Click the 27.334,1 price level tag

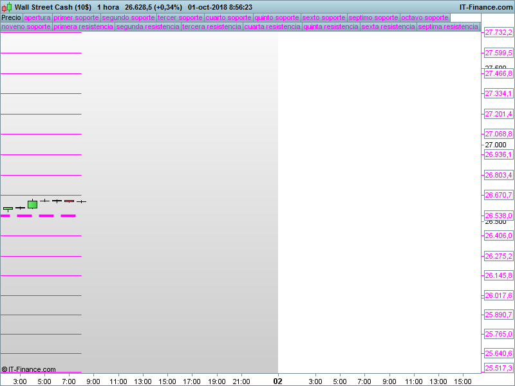[498, 93]
